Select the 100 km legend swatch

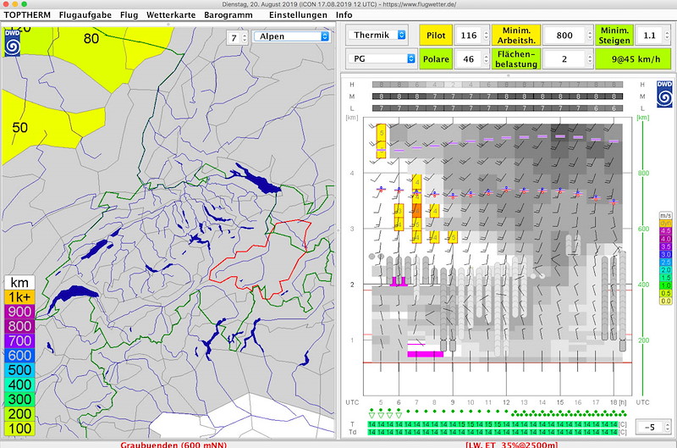click(19, 429)
